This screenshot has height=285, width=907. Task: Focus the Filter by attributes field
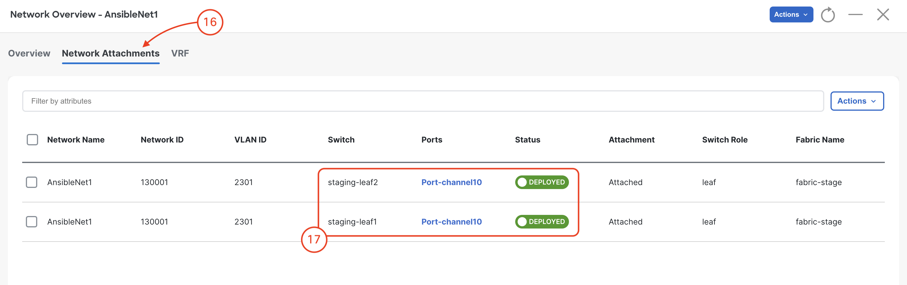click(423, 101)
